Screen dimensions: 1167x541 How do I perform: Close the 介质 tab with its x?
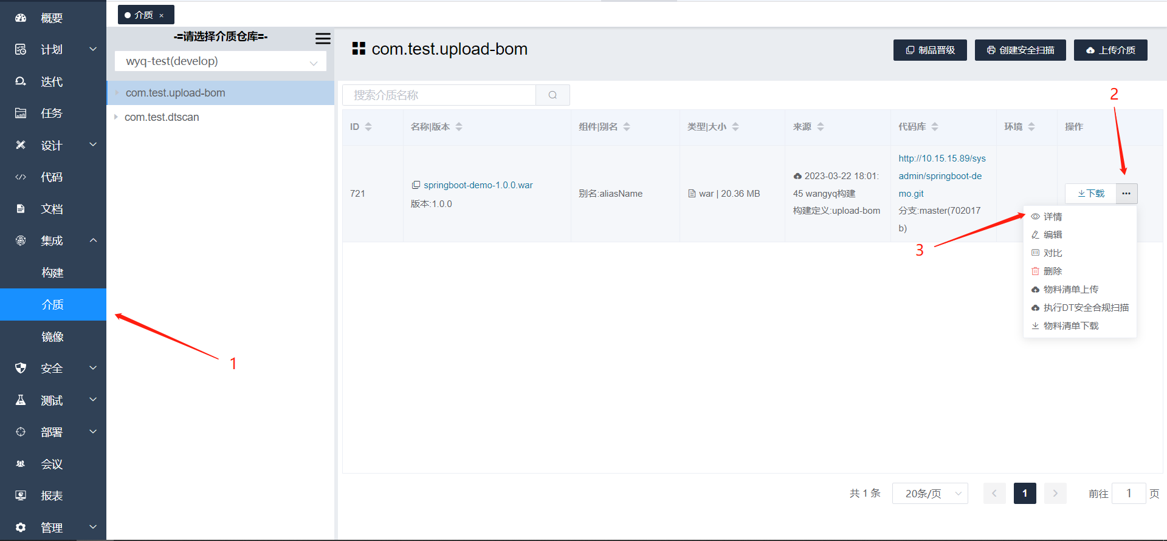162,15
